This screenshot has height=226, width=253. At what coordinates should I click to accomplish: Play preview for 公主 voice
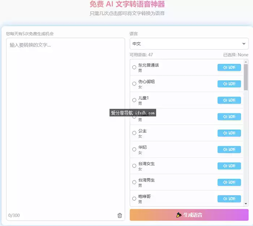pyautogui.click(x=229, y=133)
